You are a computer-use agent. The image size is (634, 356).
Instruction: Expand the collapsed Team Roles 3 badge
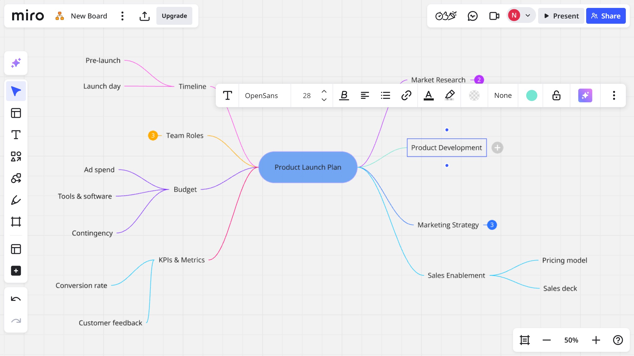(153, 136)
